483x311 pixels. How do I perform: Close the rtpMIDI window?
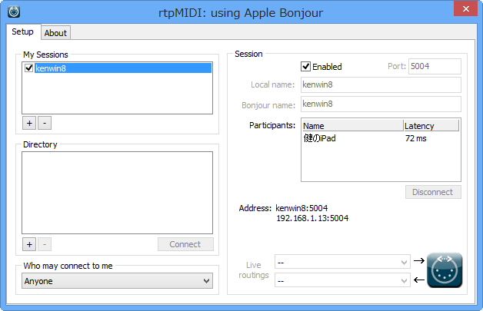click(x=466, y=9)
